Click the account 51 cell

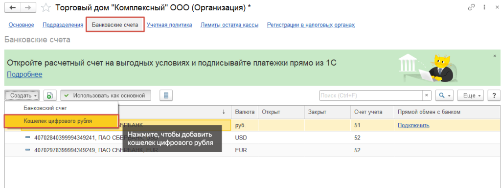pos(372,126)
